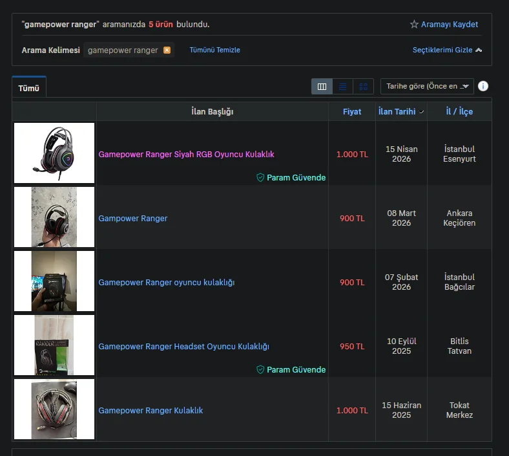Click the 900 TL price of Keçiören listing
The image size is (509, 456).
click(352, 219)
